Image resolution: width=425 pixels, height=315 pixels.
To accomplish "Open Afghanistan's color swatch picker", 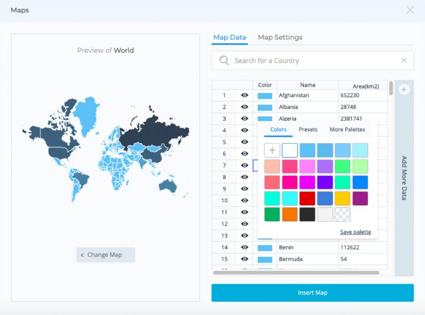I will tap(265, 95).
